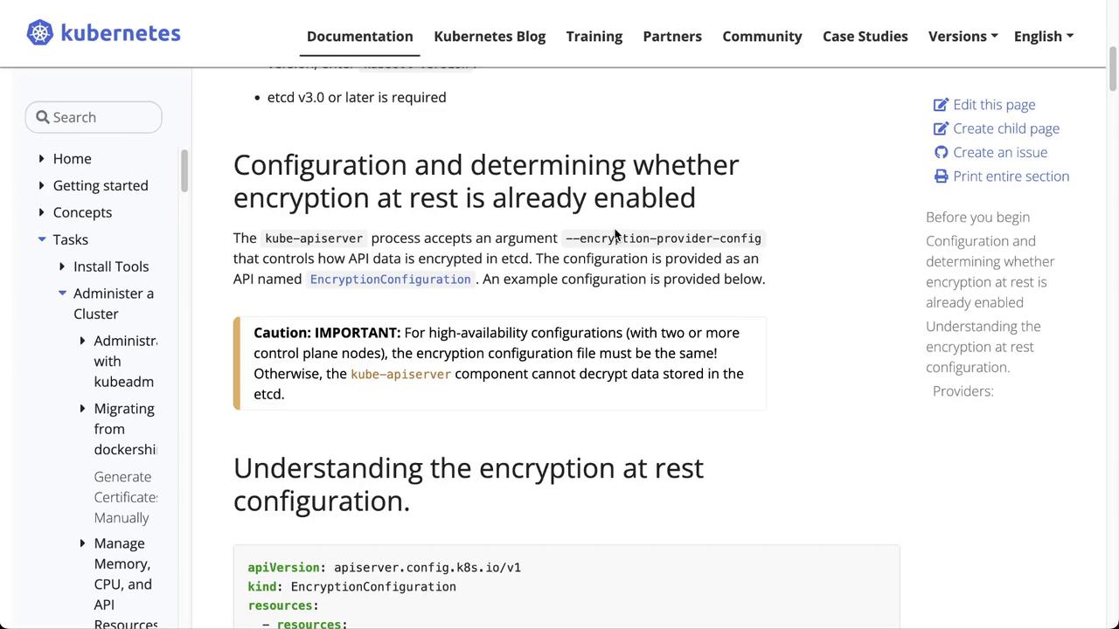Image resolution: width=1119 pixels, height=629 pixels.
Task: Collapse the Administer a Cluster arrow
Action: pyautogui.click(x=62, y=294)
